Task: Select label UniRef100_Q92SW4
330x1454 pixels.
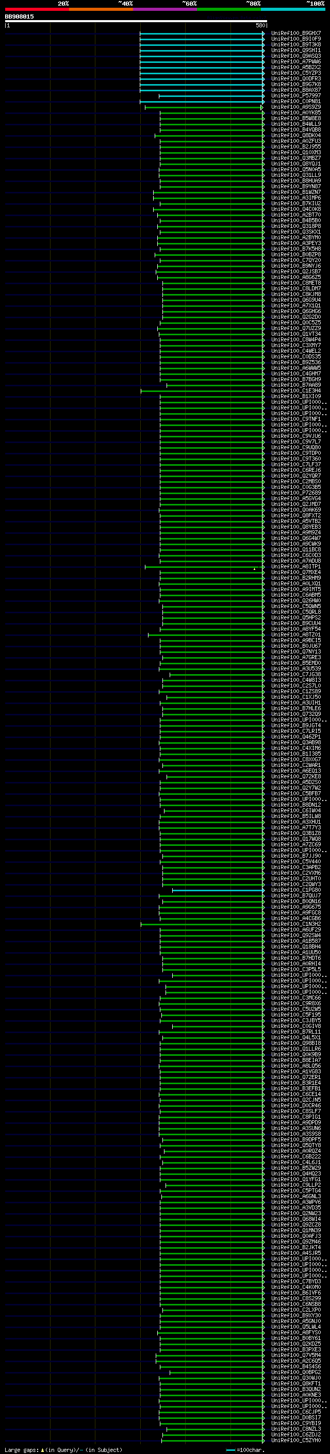Action: point(296,936)
